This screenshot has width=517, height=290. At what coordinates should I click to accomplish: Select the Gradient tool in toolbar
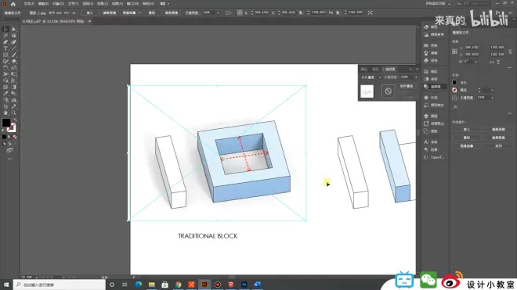tap(14, 88)
